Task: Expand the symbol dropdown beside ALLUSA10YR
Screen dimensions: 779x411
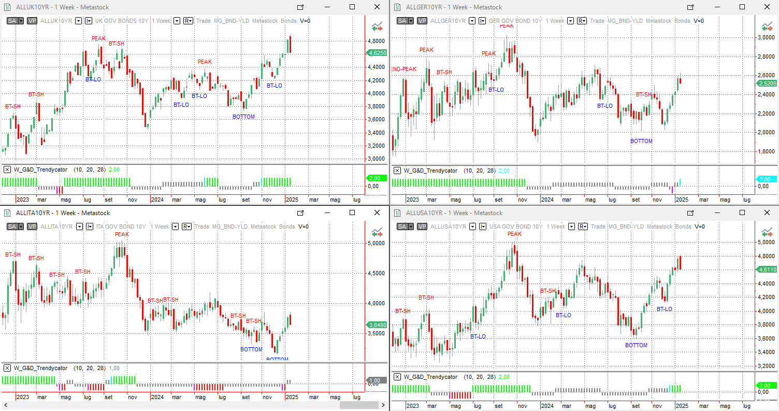Action: 473,226
